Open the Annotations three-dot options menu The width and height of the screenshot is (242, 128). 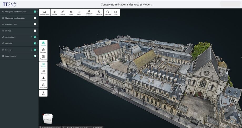tap(32, 37)
